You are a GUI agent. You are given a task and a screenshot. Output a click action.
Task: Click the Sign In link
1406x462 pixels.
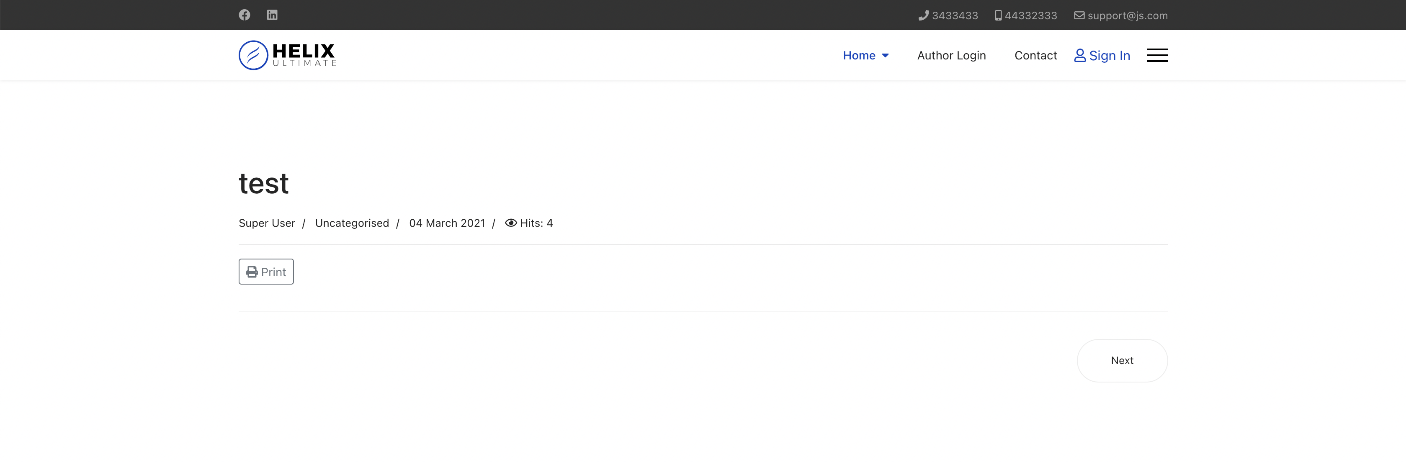[1109, 55]
